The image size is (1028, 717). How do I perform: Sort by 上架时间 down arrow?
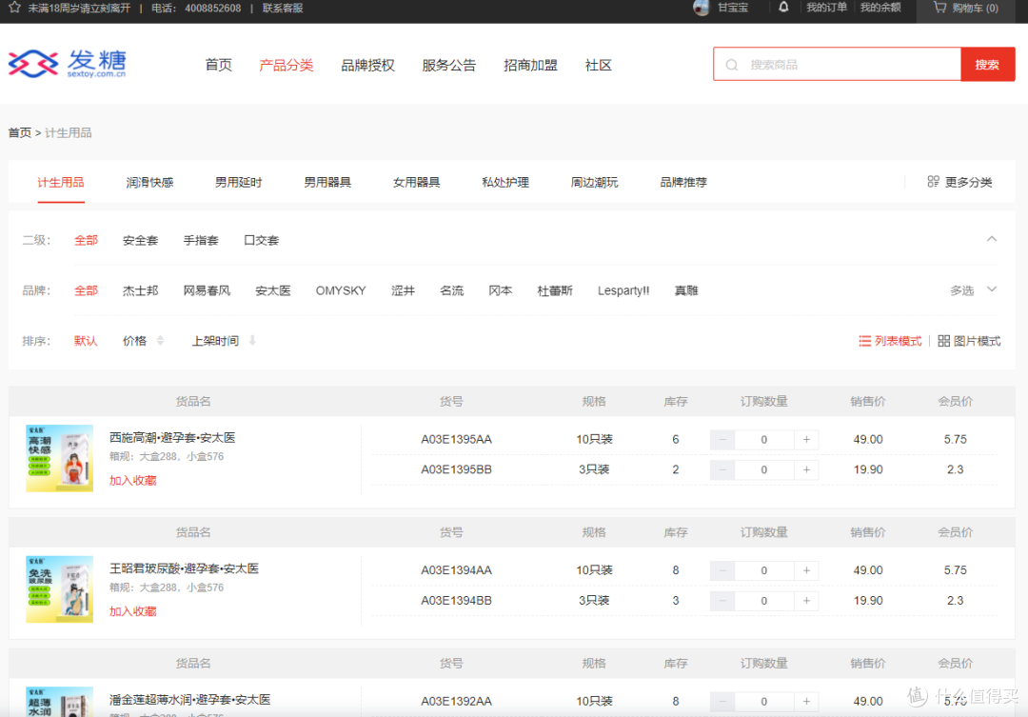click(x=252, y=341)
